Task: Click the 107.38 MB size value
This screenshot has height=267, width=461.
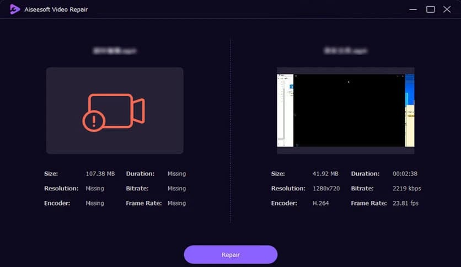Action: coord(100,174)
